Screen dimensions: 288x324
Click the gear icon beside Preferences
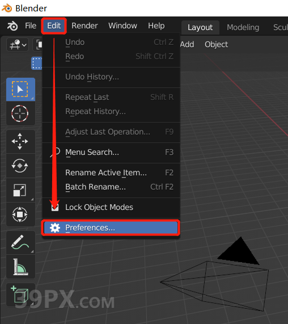pyautogui.click(x=55, y=228)
